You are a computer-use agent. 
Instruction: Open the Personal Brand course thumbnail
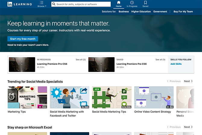(x=185, y=97)
